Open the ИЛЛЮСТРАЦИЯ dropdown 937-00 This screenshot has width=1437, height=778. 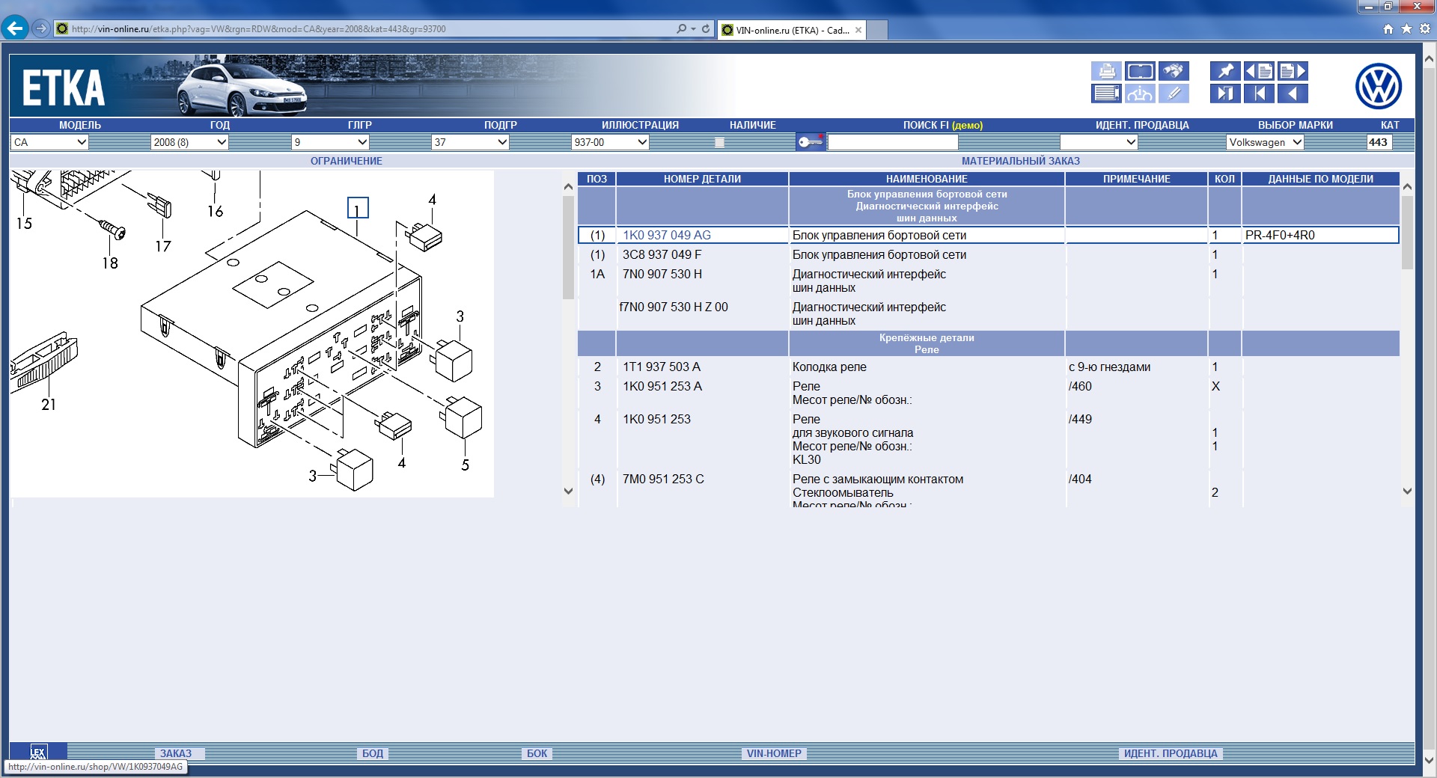610,142
